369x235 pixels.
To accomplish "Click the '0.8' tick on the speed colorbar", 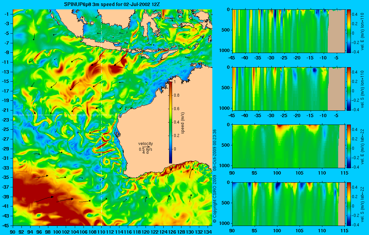I will 176,95.
